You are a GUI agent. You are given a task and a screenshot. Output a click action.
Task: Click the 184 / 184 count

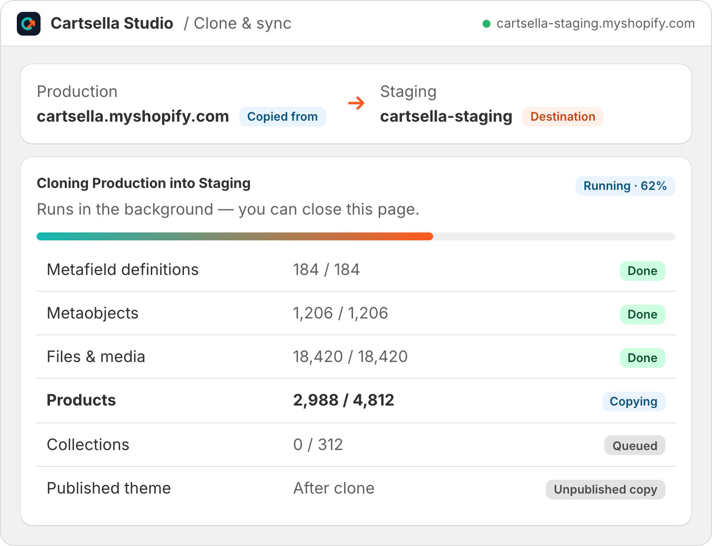[326, 270]
